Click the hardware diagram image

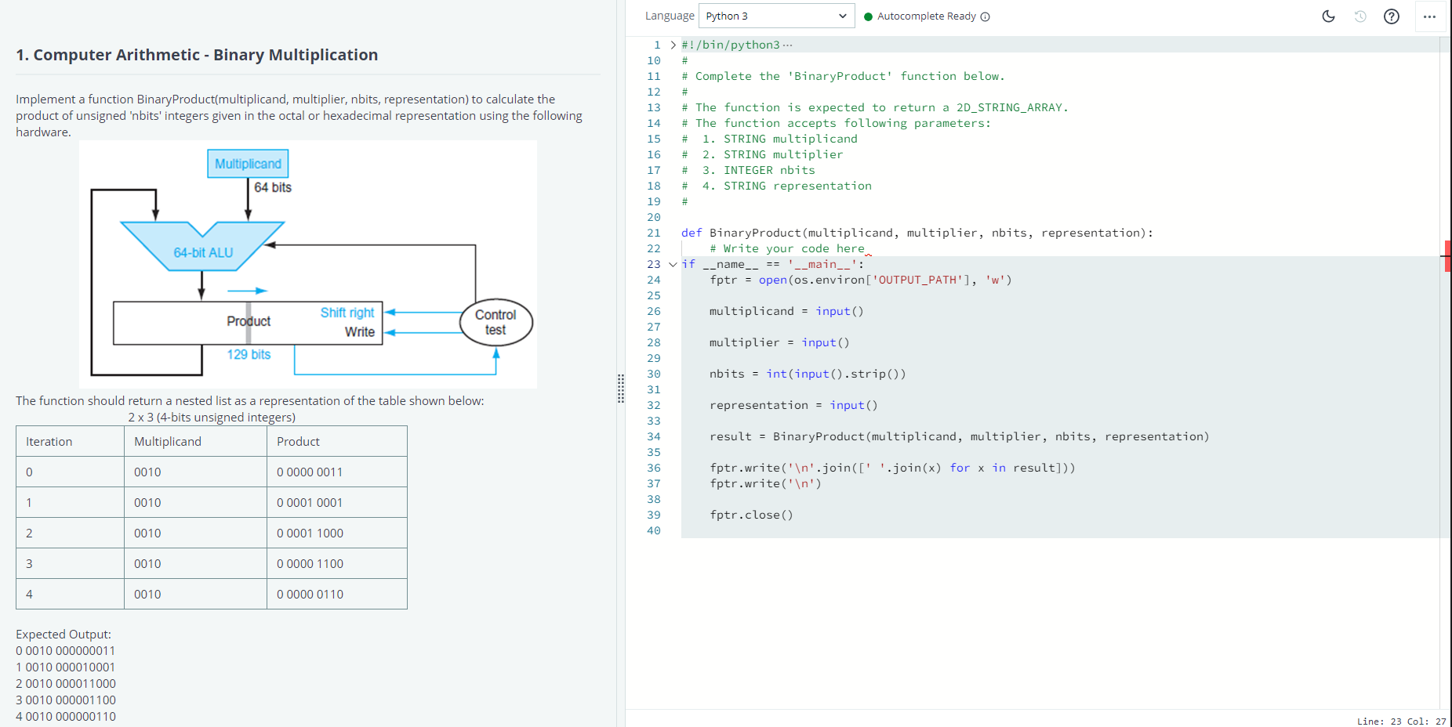pyautogui.click(x=308, y=264)
